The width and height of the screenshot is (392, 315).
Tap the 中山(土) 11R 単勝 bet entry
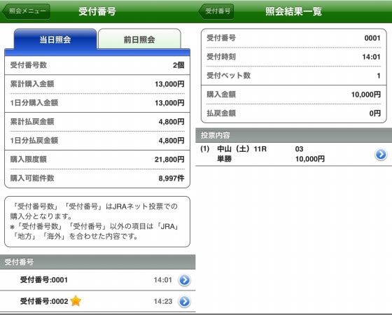294,154
